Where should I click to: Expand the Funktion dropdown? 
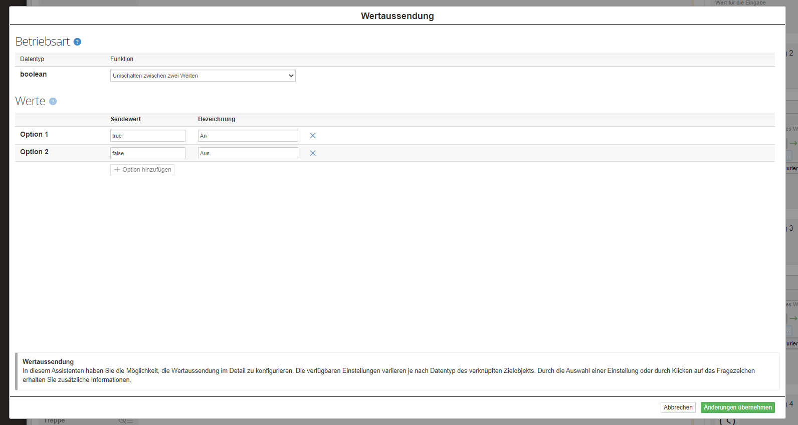click(x=203, y=76)
